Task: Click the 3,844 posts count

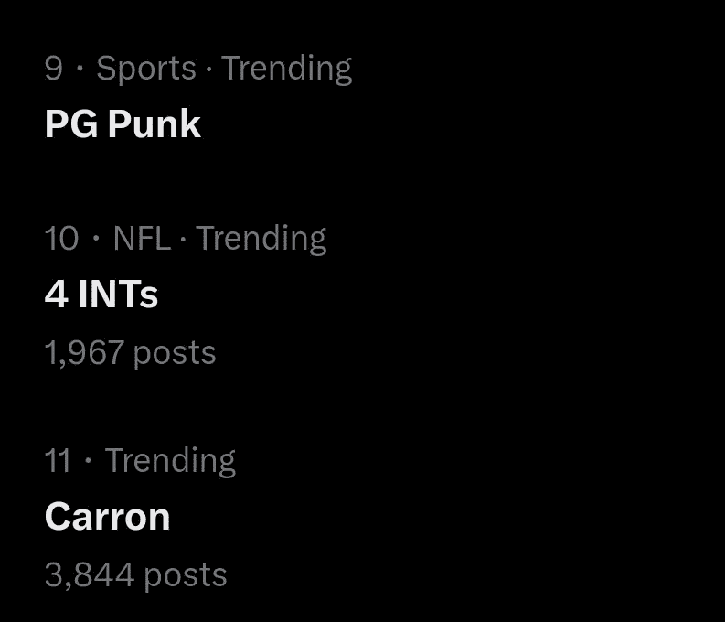Action: pyautogui.click(x=135, y=574)
